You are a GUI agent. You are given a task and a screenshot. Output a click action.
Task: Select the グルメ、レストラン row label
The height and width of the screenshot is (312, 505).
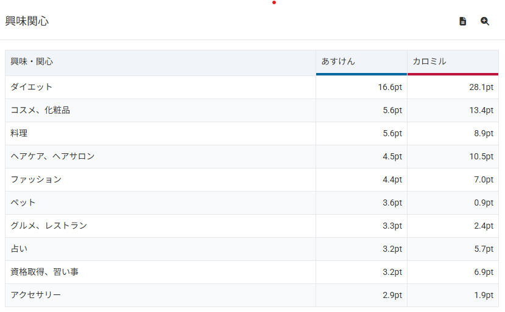49,226
